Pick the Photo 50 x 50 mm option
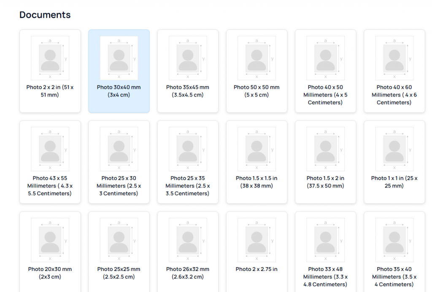The height and width of the screenshot is (292, 432). (x=256, y=71)
